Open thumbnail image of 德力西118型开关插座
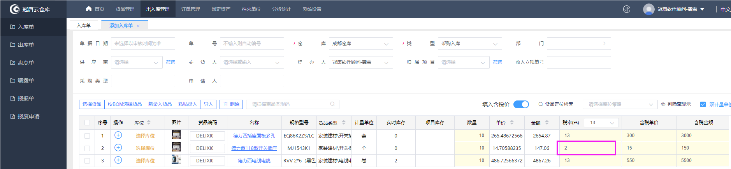 [176, 147]
